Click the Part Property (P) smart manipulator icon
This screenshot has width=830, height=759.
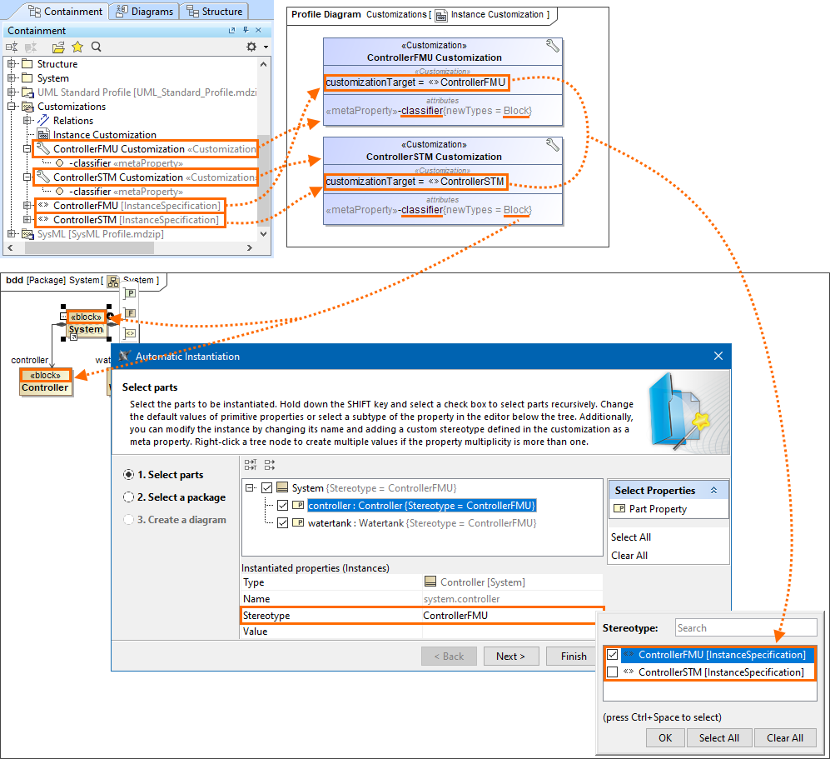coord(130,293)
